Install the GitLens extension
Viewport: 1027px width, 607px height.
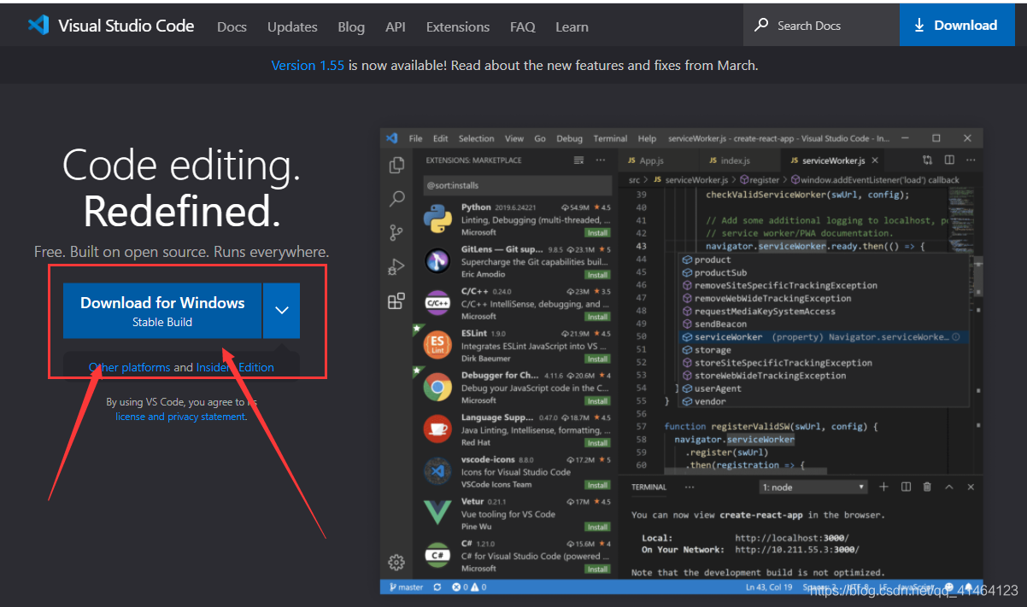597,274
